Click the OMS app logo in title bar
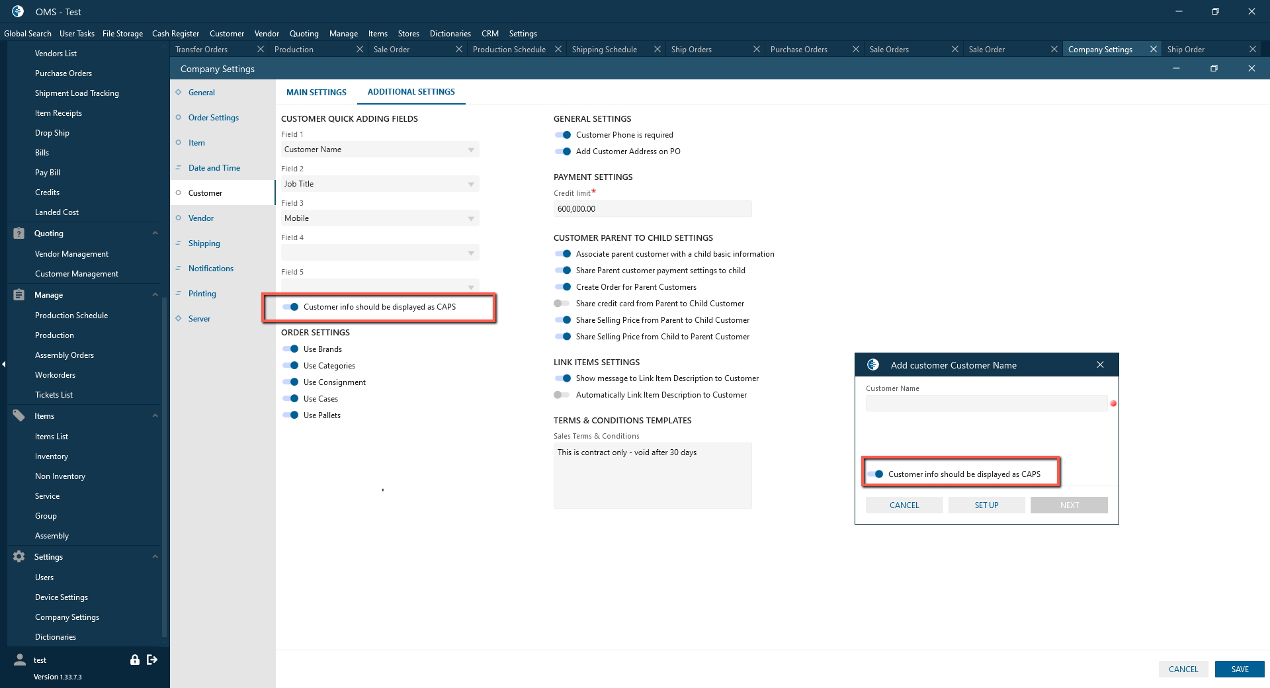The height and width of the screenshot is (688, 1270). [18, 11]
